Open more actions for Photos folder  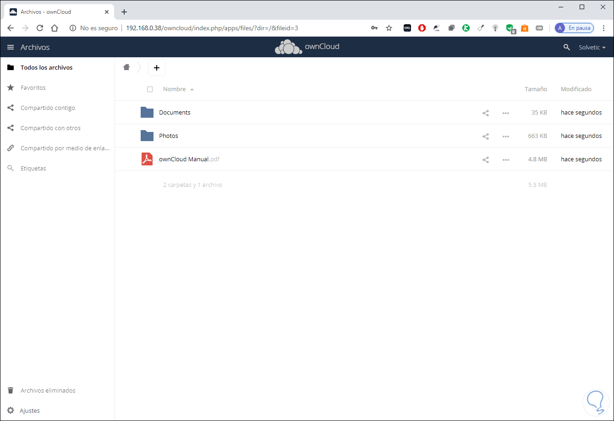pyautogui.click(x=506, y=136)
